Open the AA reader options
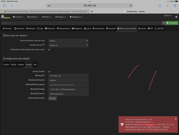This screenshot has height=135, width=179. 49,6
